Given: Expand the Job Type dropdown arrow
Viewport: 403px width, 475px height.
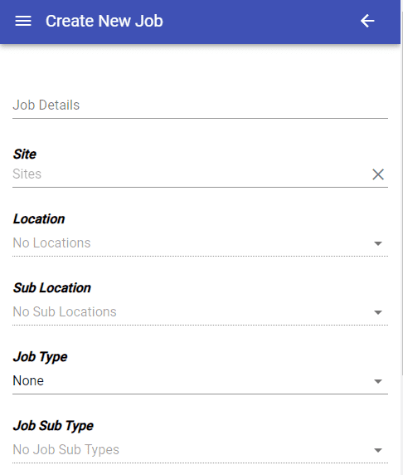Looking at the screenshot, I should [x=378, y=381].
